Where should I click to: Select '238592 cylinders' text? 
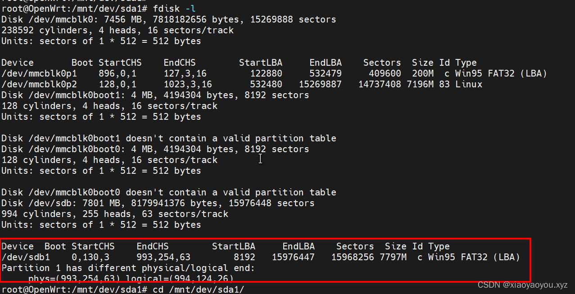[45, 30]
